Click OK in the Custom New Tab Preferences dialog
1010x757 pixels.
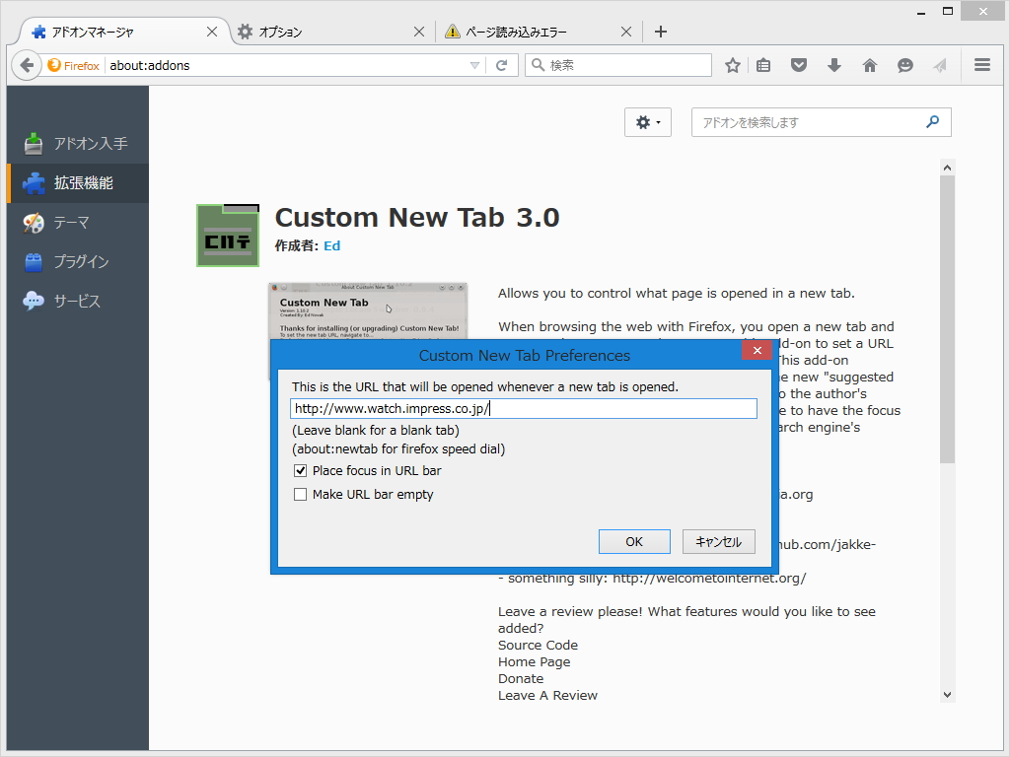[634, 541]
